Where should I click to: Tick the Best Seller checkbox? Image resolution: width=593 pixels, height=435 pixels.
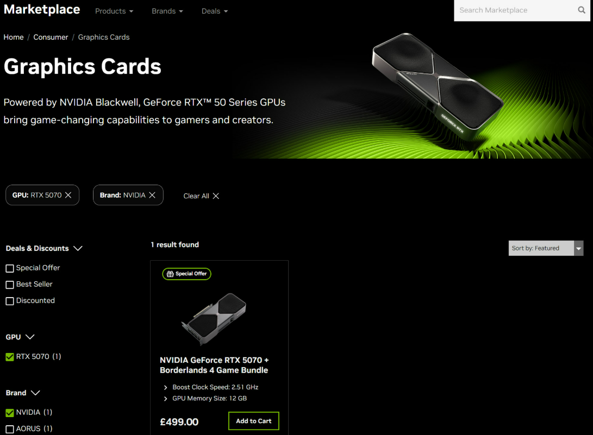pos(10,285)
